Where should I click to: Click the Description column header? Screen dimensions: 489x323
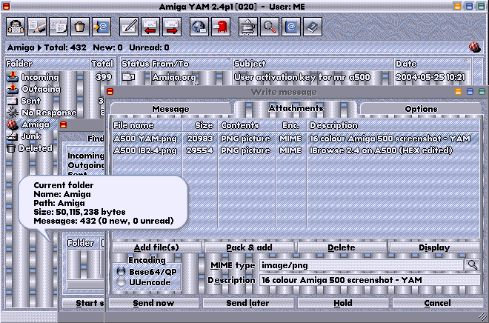[x=393, y=125]
